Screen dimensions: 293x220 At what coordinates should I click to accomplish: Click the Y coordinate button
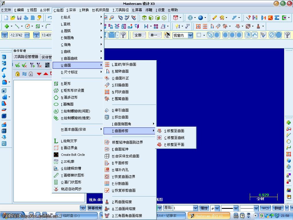click(36, 35)
